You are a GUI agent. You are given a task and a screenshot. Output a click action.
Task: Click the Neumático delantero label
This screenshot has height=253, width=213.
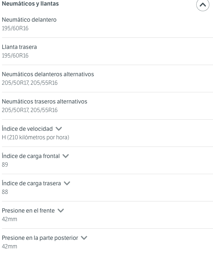(x=29, y=20)
